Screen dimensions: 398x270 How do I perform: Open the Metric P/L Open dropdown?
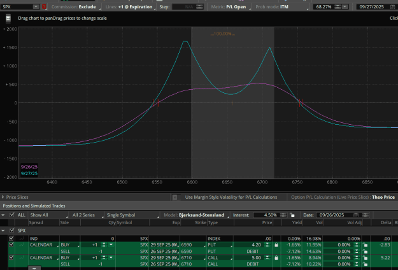tap(230, 7)
